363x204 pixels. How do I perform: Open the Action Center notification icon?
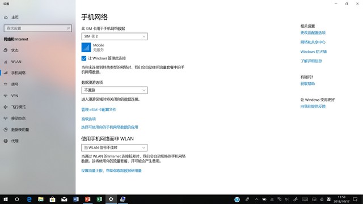coord(356,199)
